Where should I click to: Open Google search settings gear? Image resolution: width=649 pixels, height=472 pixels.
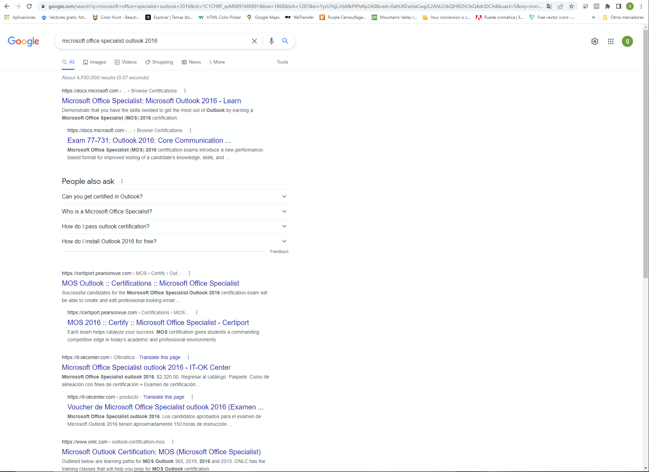(x=595, y=41)
